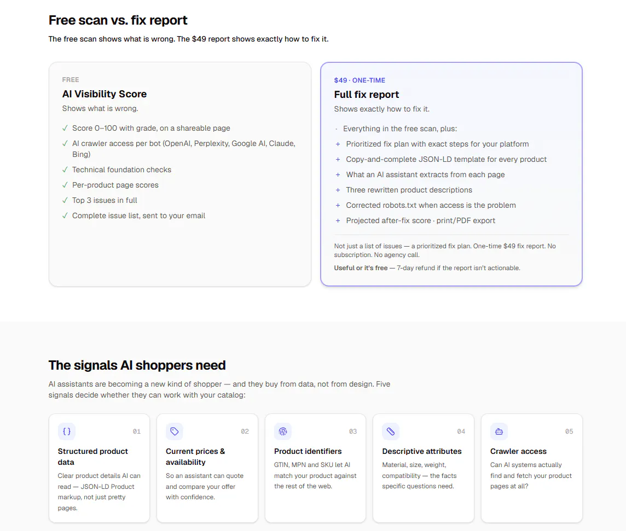Click 'Shows exactly how to fix it.' subtitle
The image size is (626, 531).
[x=381, y=109]
